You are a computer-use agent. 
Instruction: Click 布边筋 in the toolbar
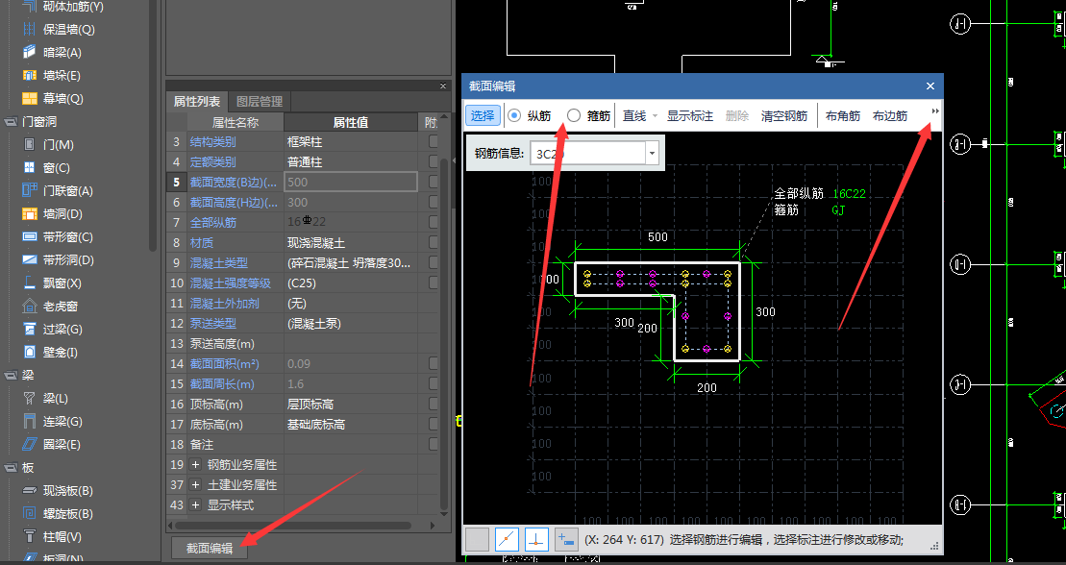(890, 116)
